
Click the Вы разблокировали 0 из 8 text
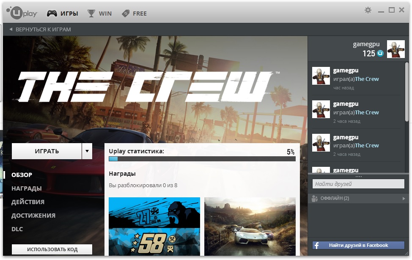[x=143, y=185]
